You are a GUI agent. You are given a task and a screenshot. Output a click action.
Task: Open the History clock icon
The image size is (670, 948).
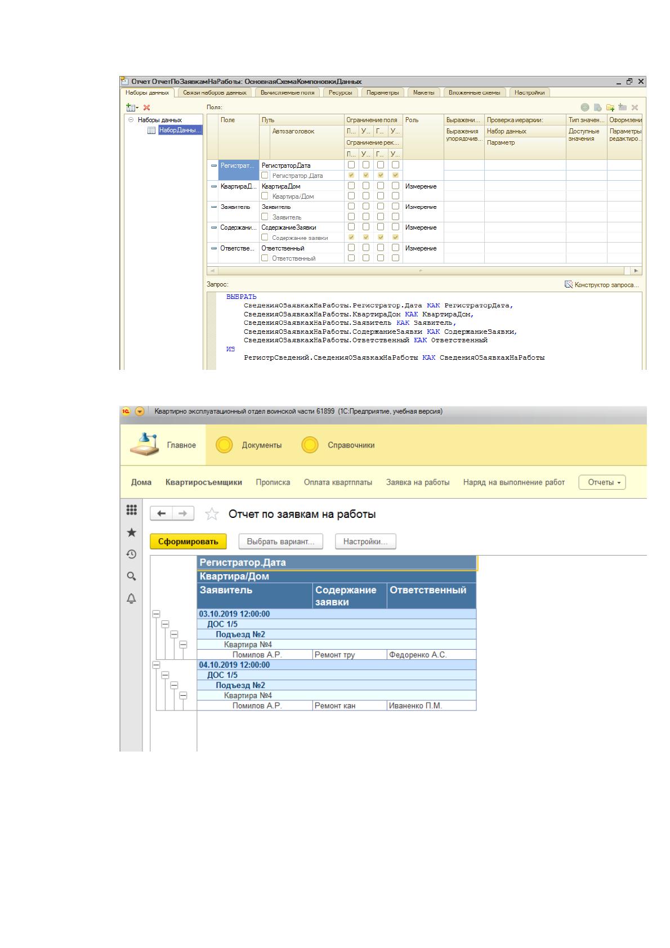(x=131, y=554)
